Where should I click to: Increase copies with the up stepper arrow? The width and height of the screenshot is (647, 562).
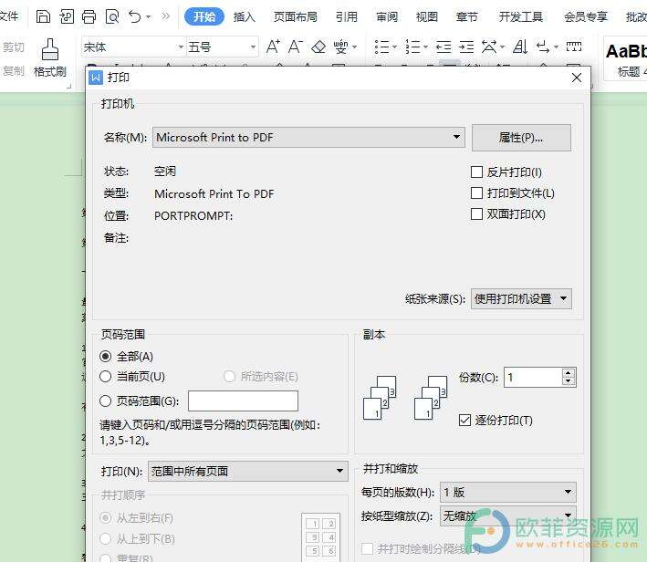click(x=569, y=372)
